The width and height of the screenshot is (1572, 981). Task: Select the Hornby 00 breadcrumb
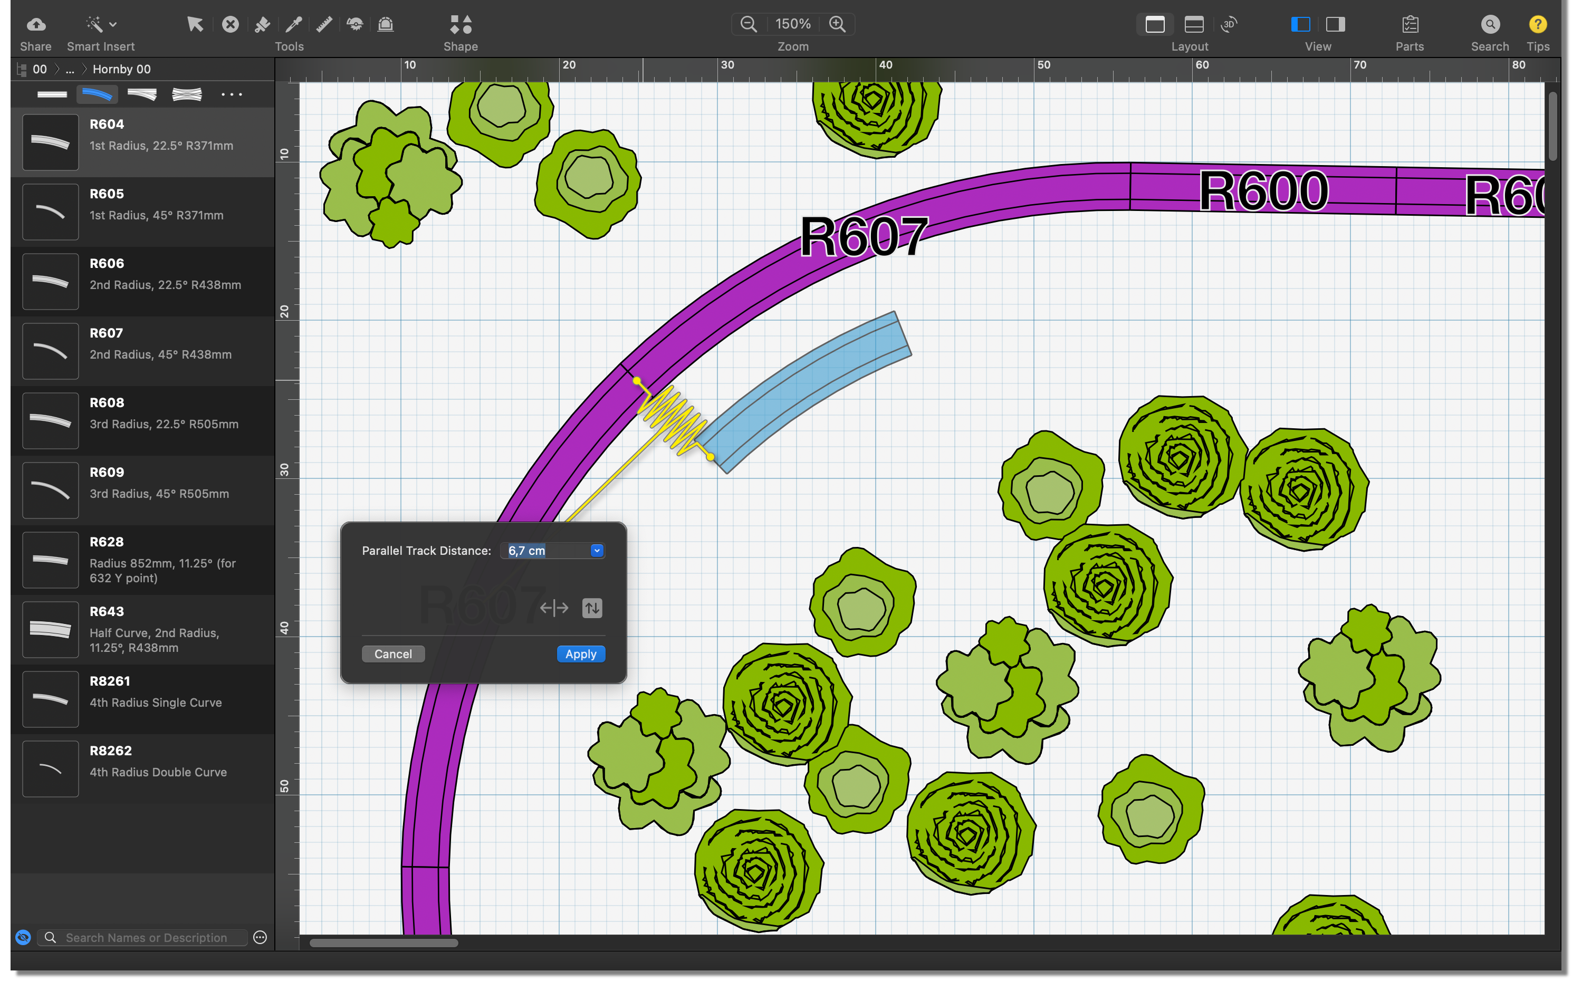pos(121,70)
